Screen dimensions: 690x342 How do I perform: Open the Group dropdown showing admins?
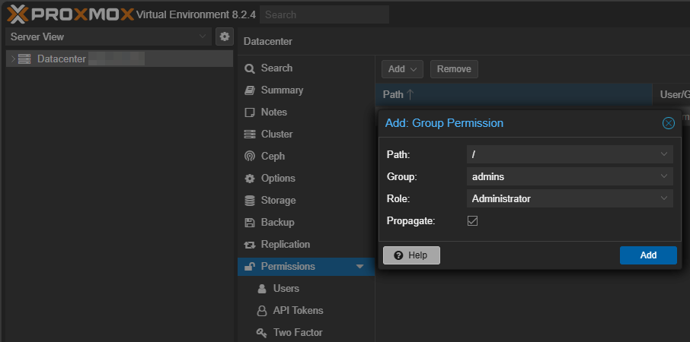(x=570, y=176)
